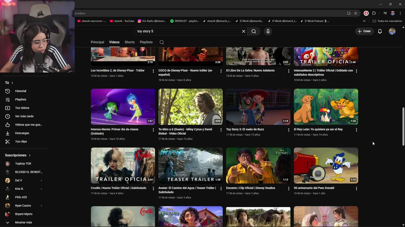Open the Eric Riaño Instagram bookmark

click(152, 21)
